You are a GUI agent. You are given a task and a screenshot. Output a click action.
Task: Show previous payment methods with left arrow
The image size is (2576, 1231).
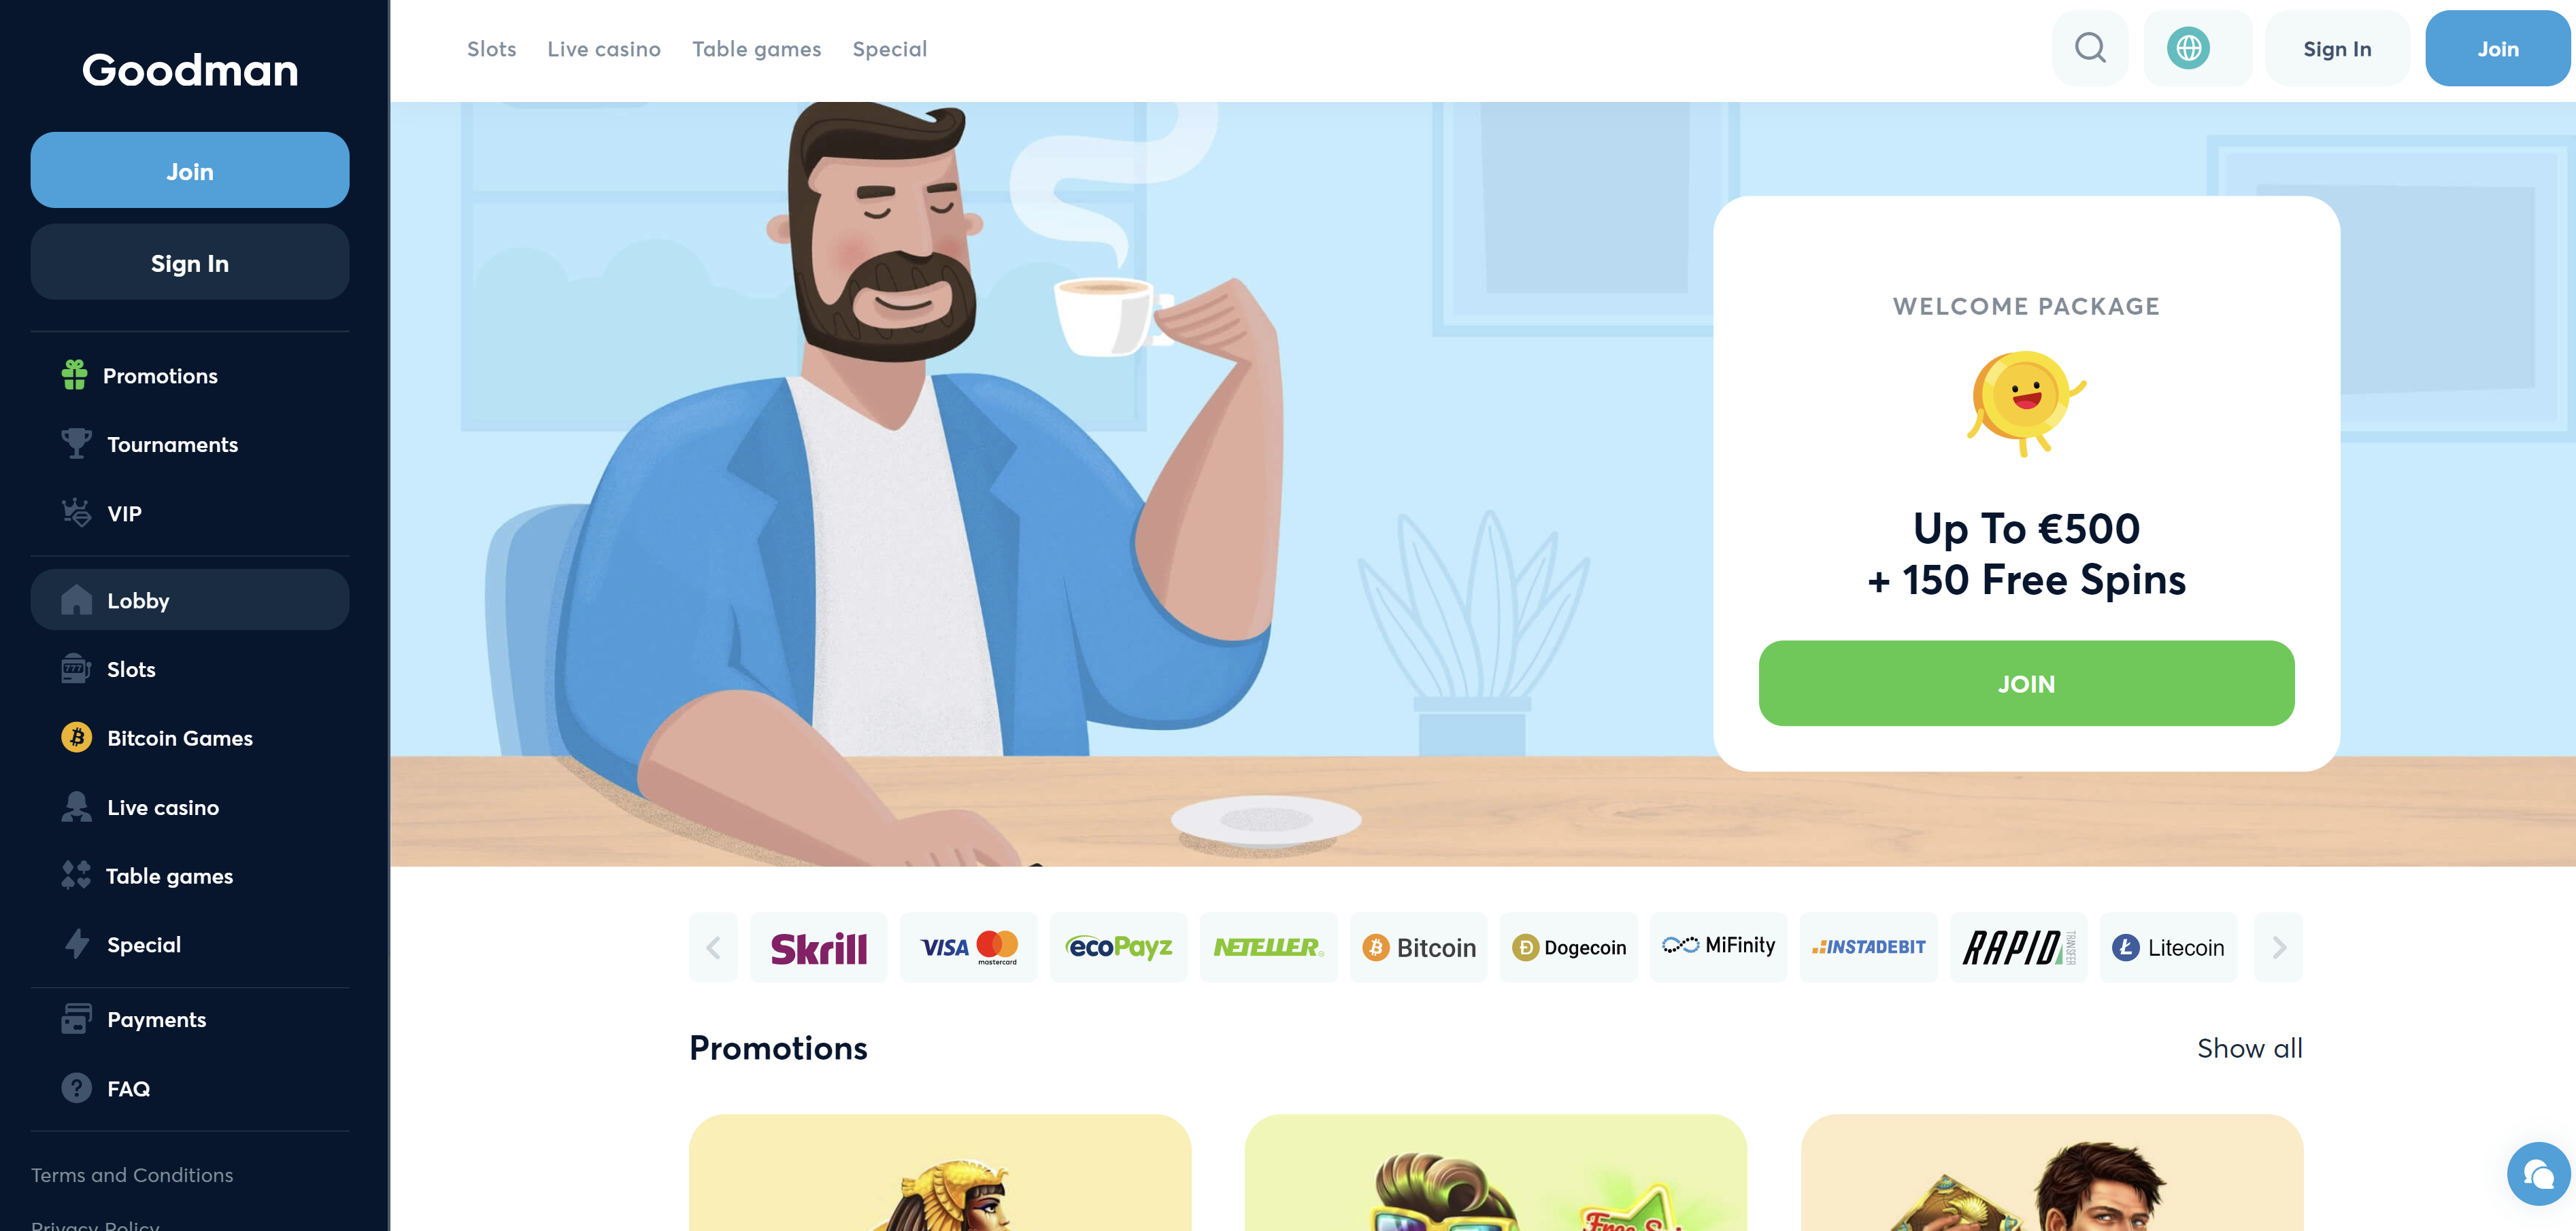point(713,948)
